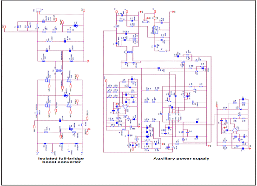Click the red arrow at bottom-right of auxiliary supply
Screen dimensions: 257x186
[x=250, y=149]
